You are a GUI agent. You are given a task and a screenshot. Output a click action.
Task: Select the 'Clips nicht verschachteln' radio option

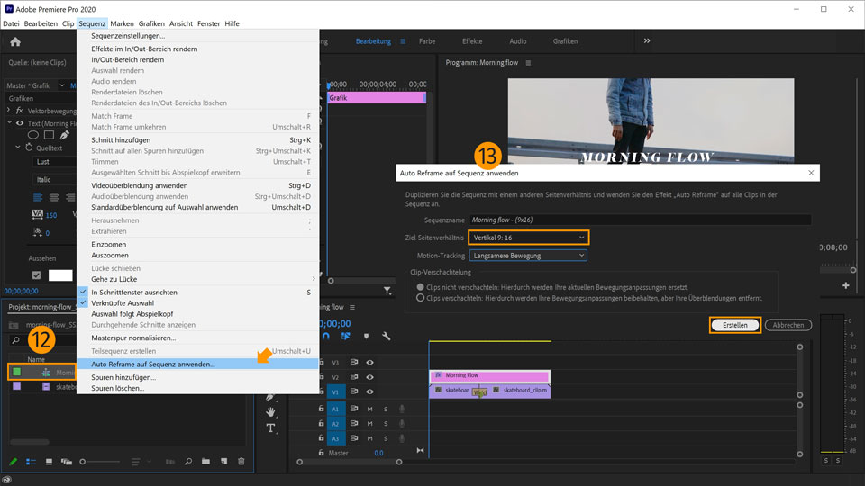[420, 286]
